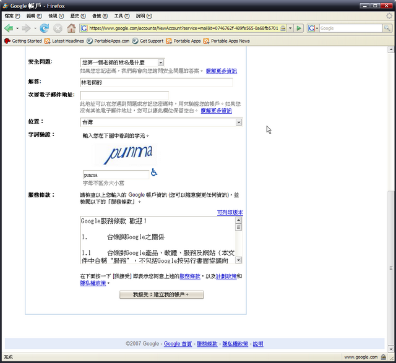
Task: Click terms box scroll down arrow
Action: [x=238, y=260]
